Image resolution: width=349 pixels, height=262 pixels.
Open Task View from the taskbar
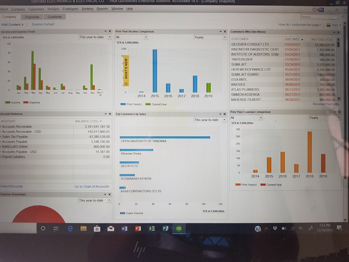[56, 228]
